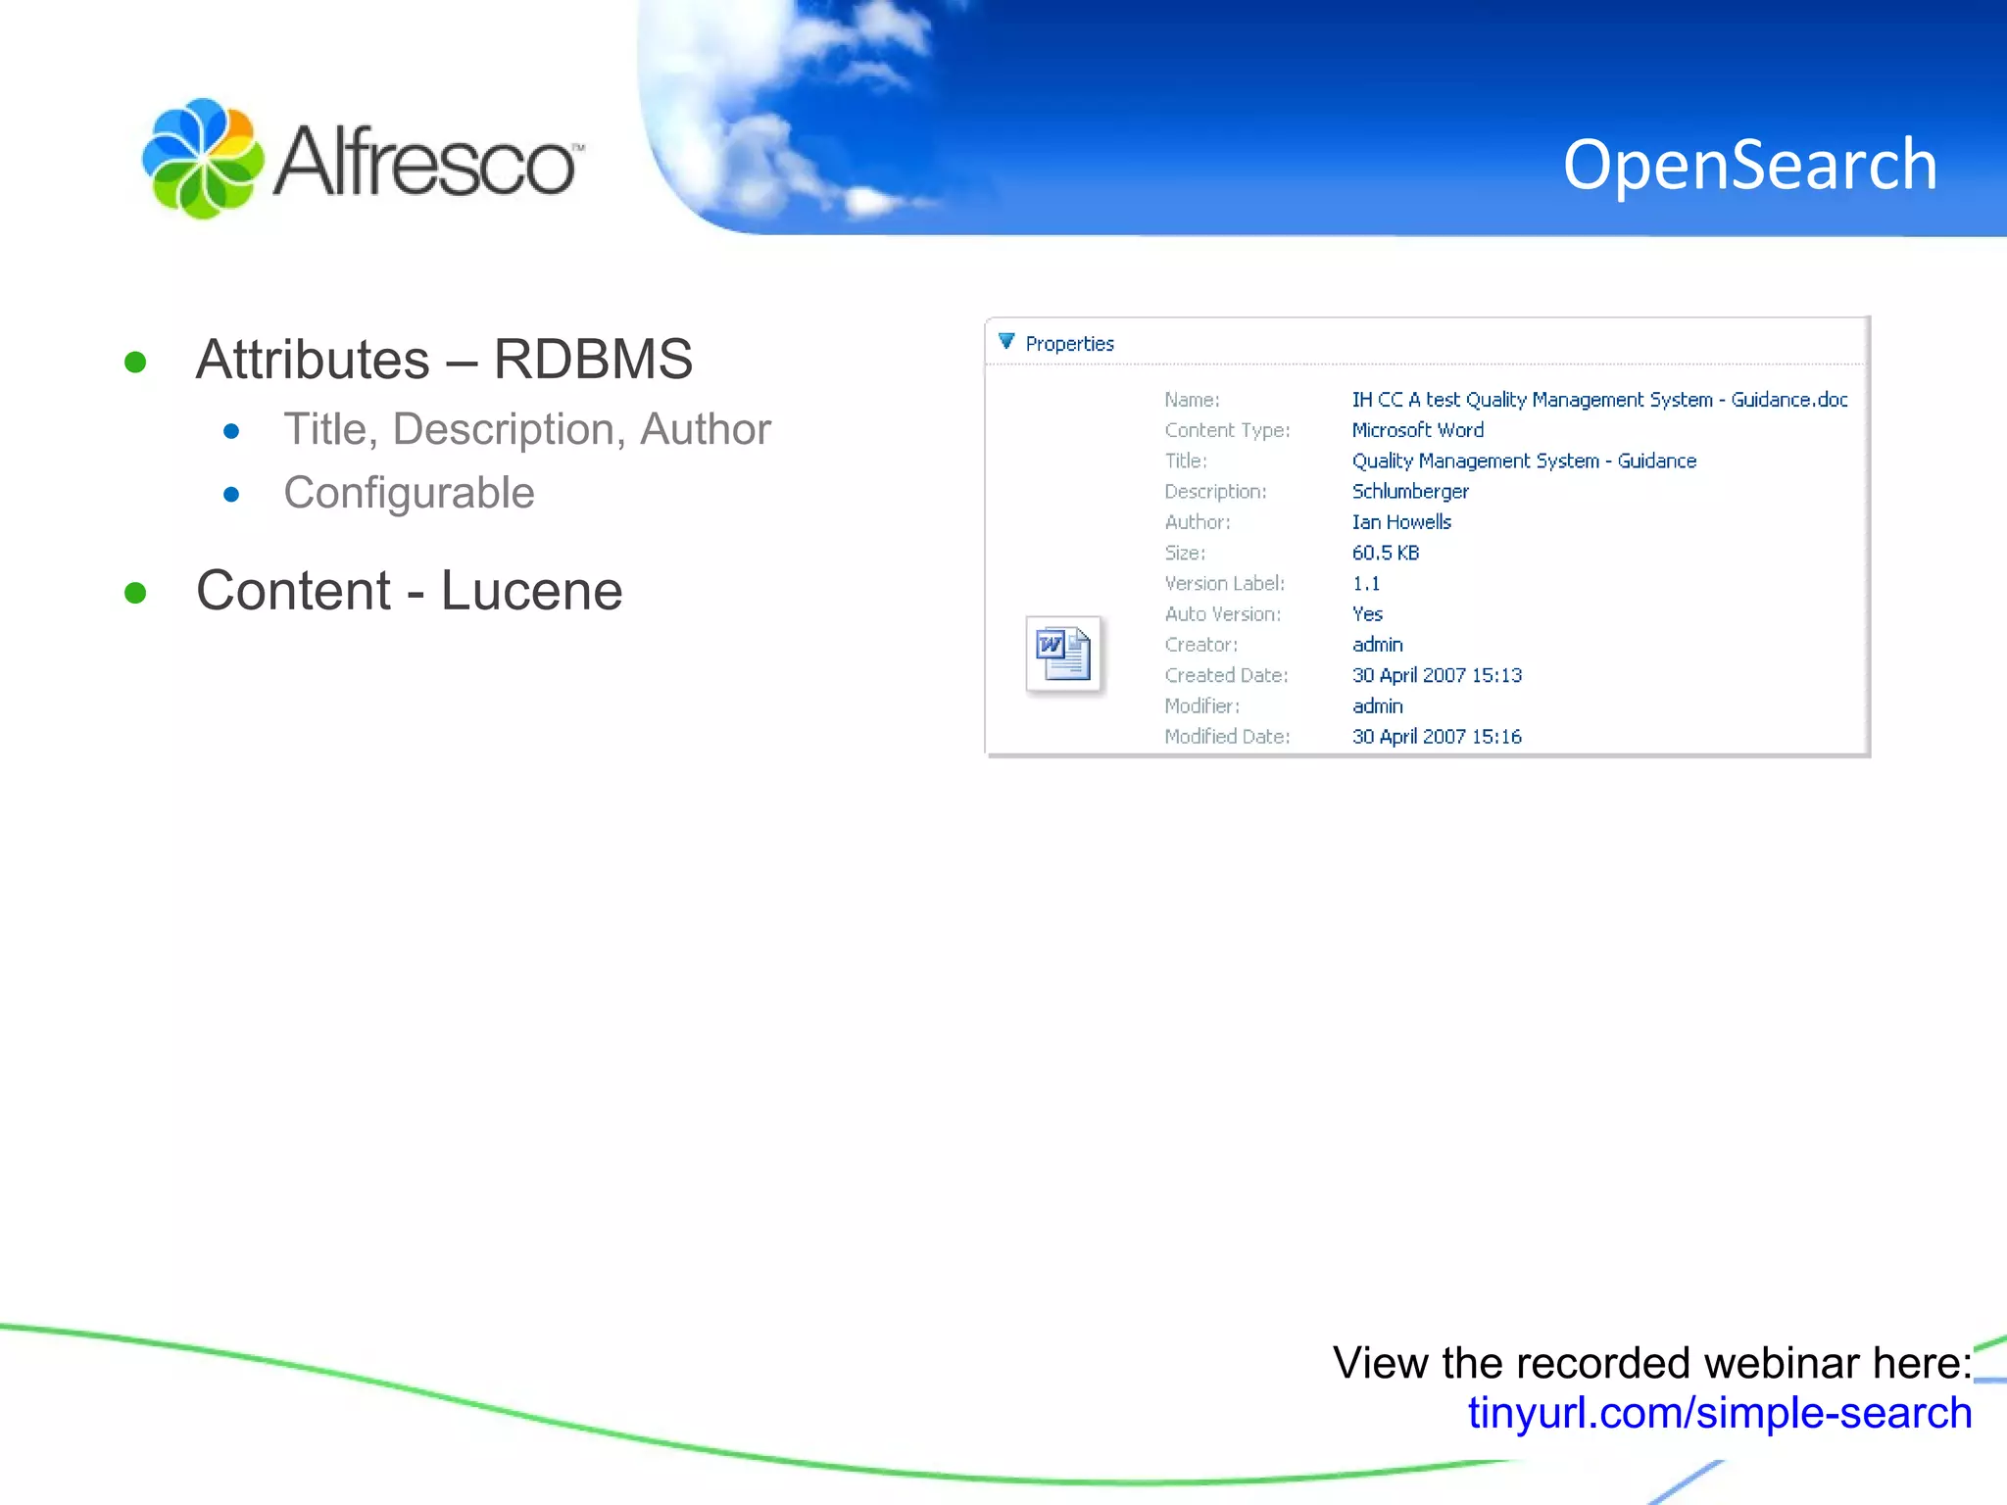
Task: Click the Alfresco flower logo
Action: (203, 159)
